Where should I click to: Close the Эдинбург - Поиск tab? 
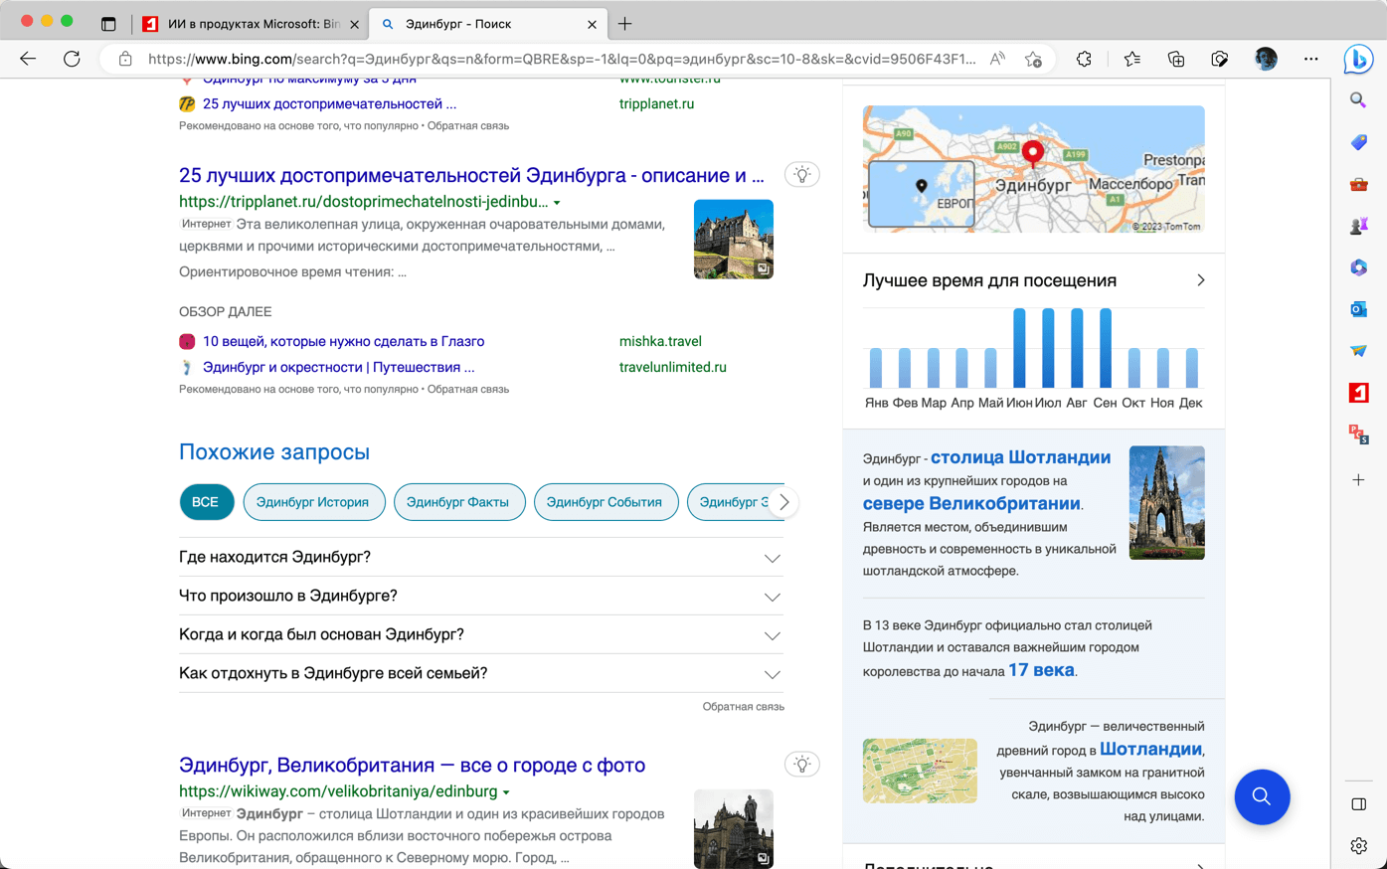[x=592, y=24]
